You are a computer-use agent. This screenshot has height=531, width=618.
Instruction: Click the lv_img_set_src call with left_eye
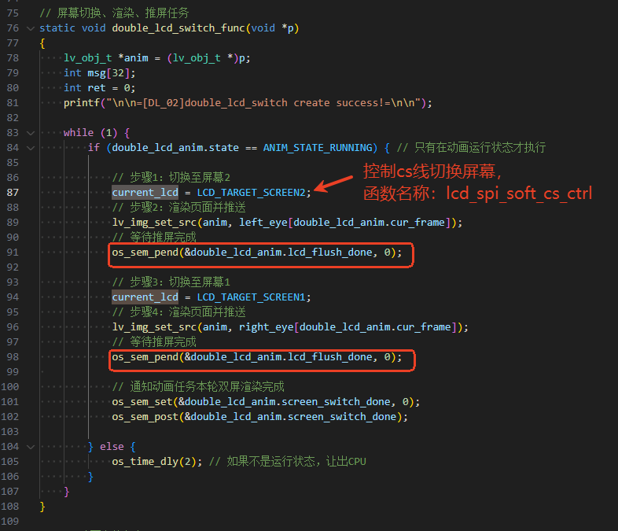tap(287, 223)
